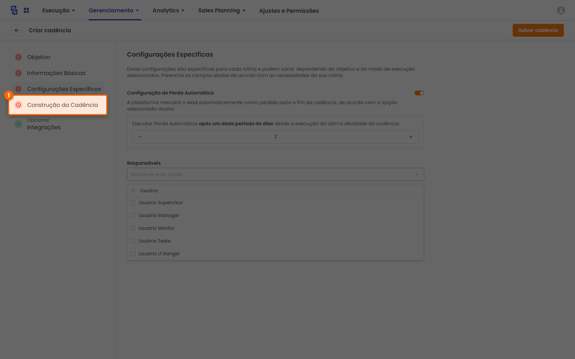Image resolution: width=575 pixels, height=359 pixels.
Task: Click the clock icon next to Construção da Cadência
Action: point(18,105)
